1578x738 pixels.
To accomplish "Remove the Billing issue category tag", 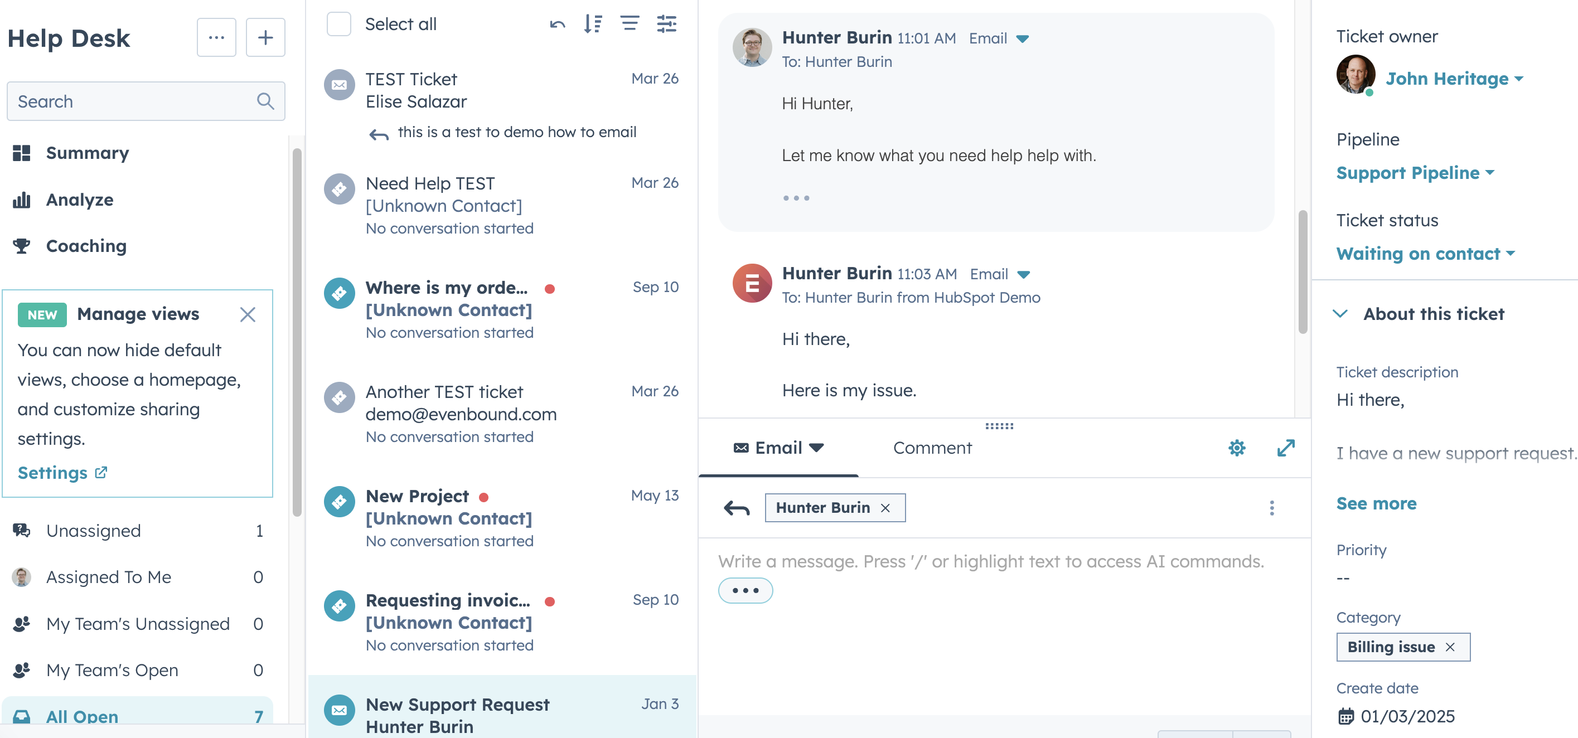I will pyautogui.click(x=1449, y=647).
